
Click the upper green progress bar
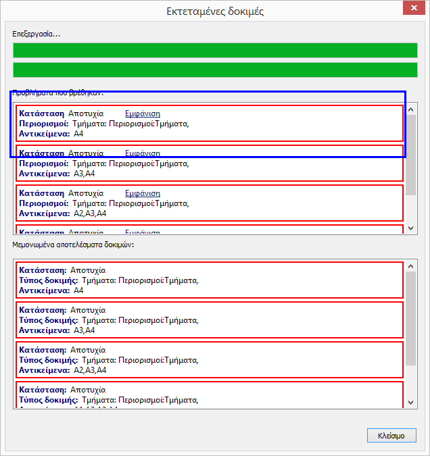(x=215, y=51)
